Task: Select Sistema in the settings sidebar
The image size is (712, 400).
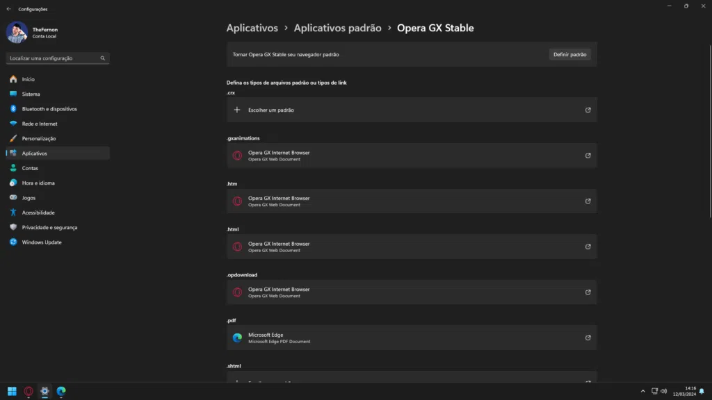Action: point(31,94)
